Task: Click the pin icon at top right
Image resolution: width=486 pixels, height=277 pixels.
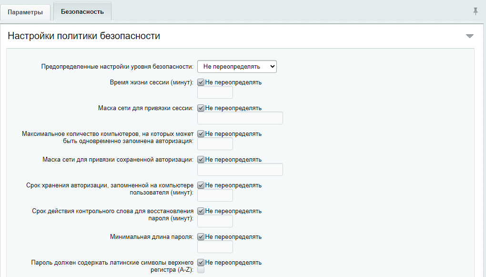Action: pyautogui.click(x=476, y=11)
